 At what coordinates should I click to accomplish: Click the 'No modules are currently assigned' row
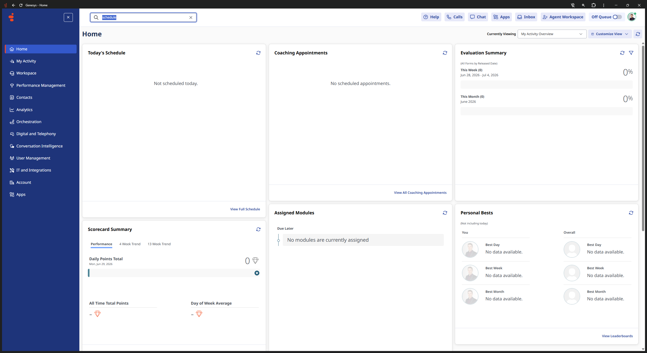363,240
